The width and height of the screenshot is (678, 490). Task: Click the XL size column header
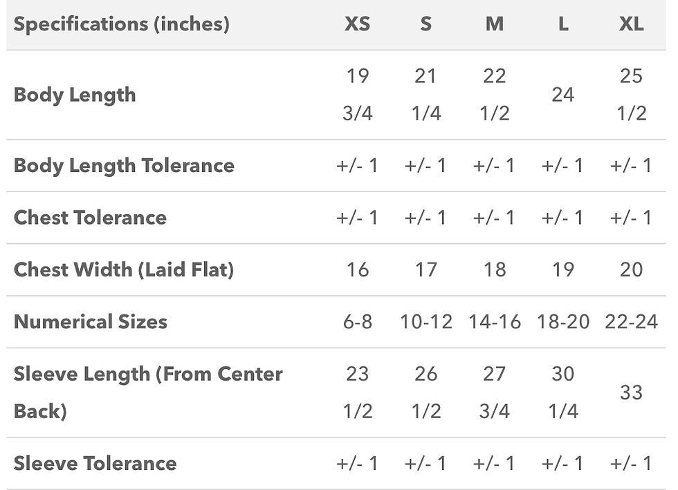click(x=631, y=24)
